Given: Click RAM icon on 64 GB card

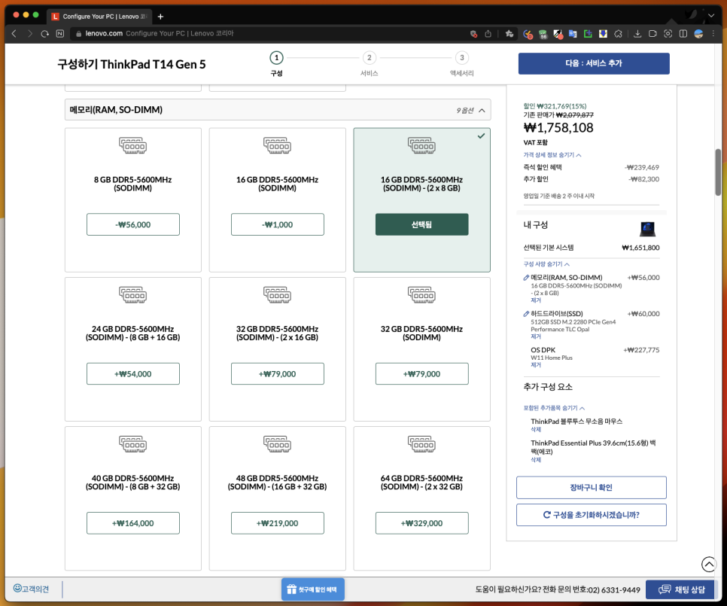Looking at the screenshot, I should (x=422, y=443).
